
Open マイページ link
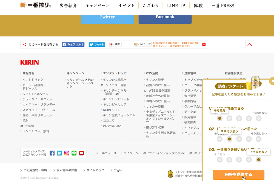131,153
